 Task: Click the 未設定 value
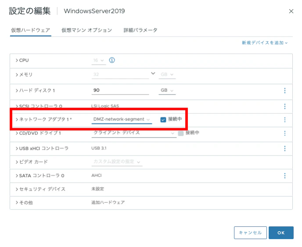pos(97,189)
